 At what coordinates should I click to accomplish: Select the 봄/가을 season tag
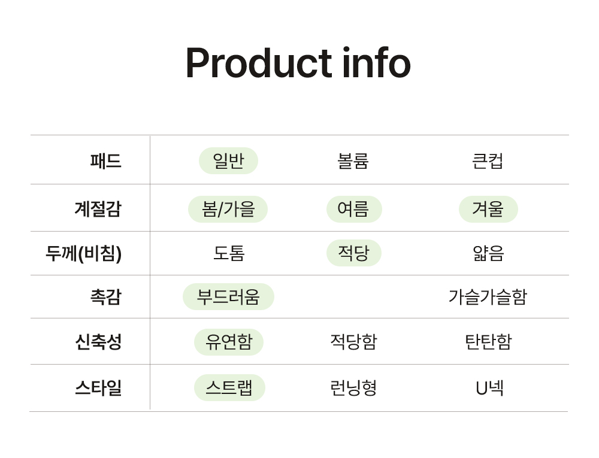tap(228, 209)
